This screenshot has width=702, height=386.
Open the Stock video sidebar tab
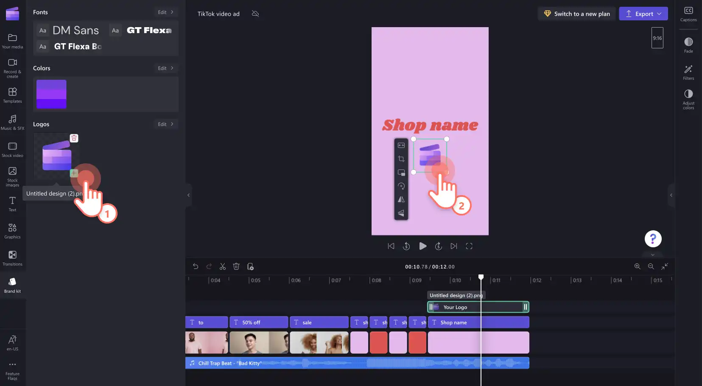tap(12, 149)
